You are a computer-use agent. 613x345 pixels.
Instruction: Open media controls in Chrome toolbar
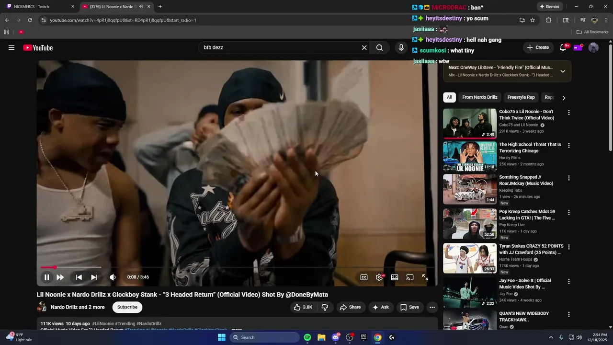coord(583,20)
